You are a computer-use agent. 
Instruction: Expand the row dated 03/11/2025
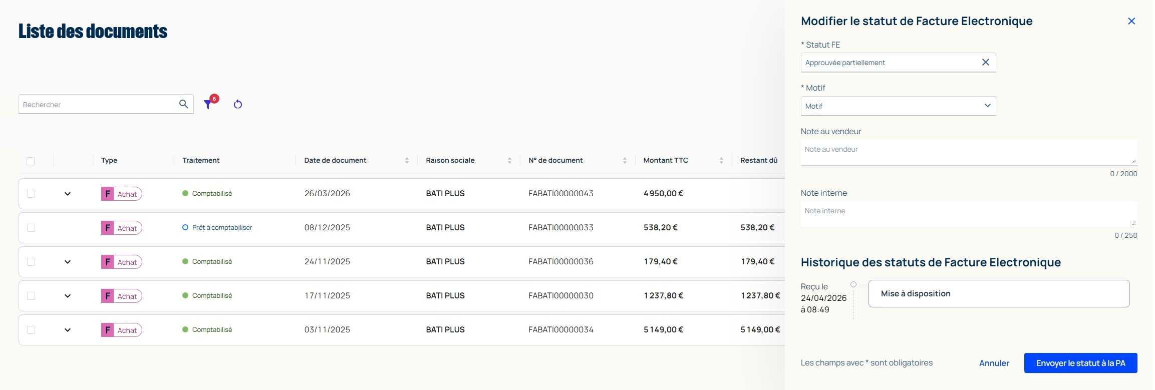[x=68, y=330]
